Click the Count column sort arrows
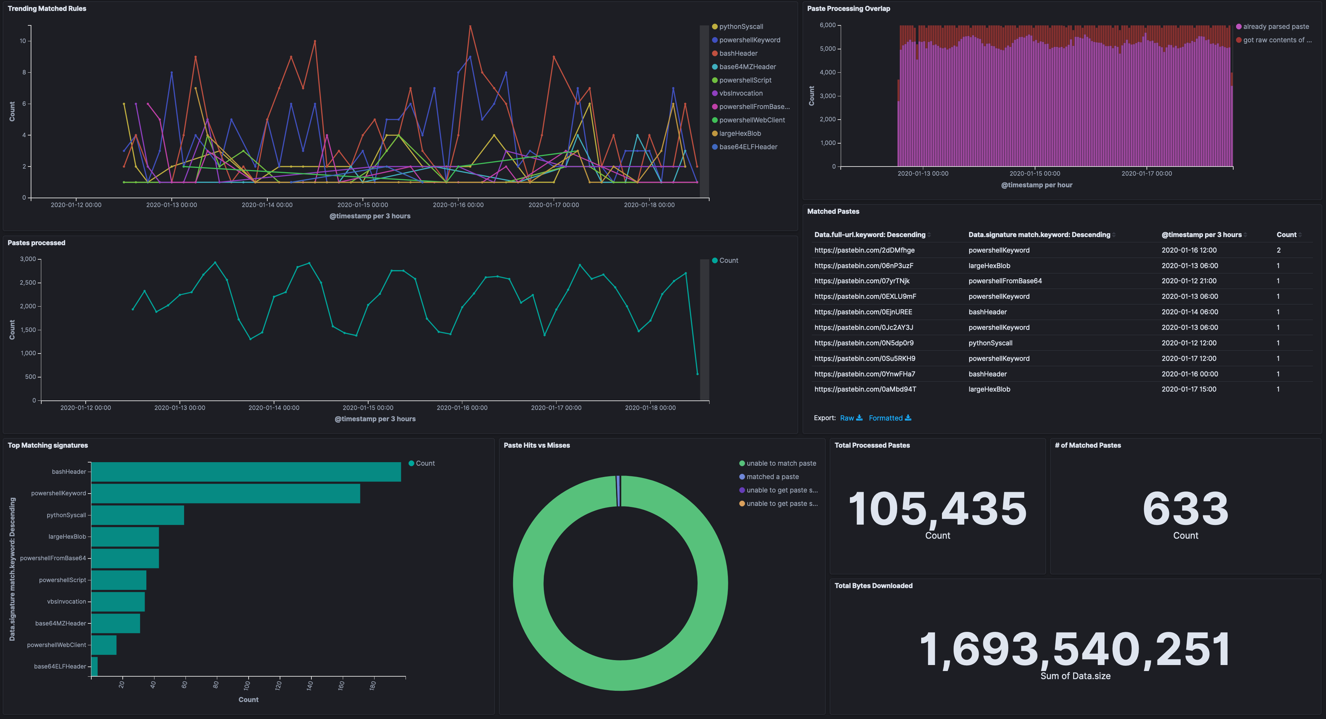The image size is (1326, 719). click(1300, 235)
